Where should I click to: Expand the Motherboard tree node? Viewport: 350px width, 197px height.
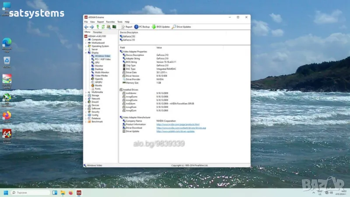[x=86, y=42]
